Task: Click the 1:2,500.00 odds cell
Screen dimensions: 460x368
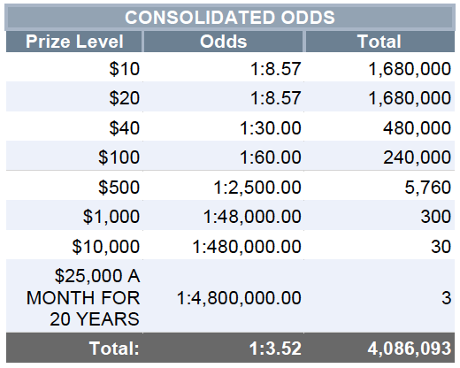Action: (224, 187)
